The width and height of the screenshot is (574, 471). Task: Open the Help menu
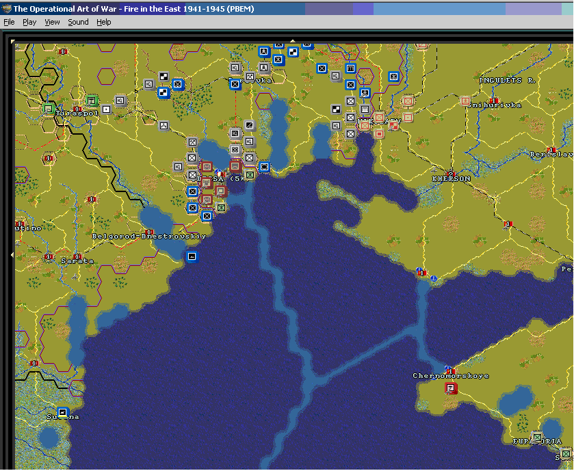click(103, 23)
